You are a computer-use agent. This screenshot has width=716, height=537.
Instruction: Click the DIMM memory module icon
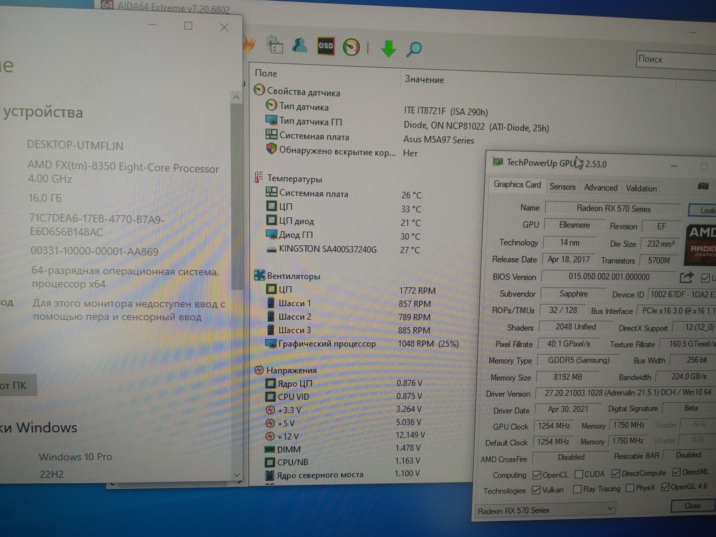269,449
